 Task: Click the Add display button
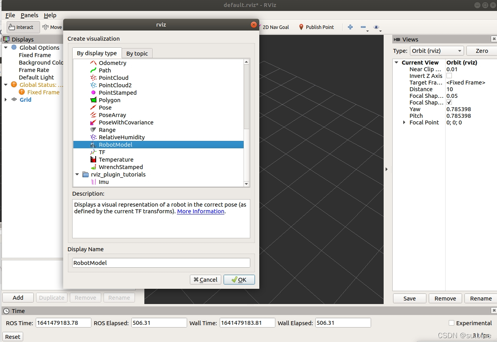[x=18, y=297]
